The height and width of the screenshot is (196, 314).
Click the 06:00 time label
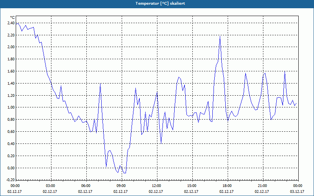pyautogui.click(x=85, y=186)
